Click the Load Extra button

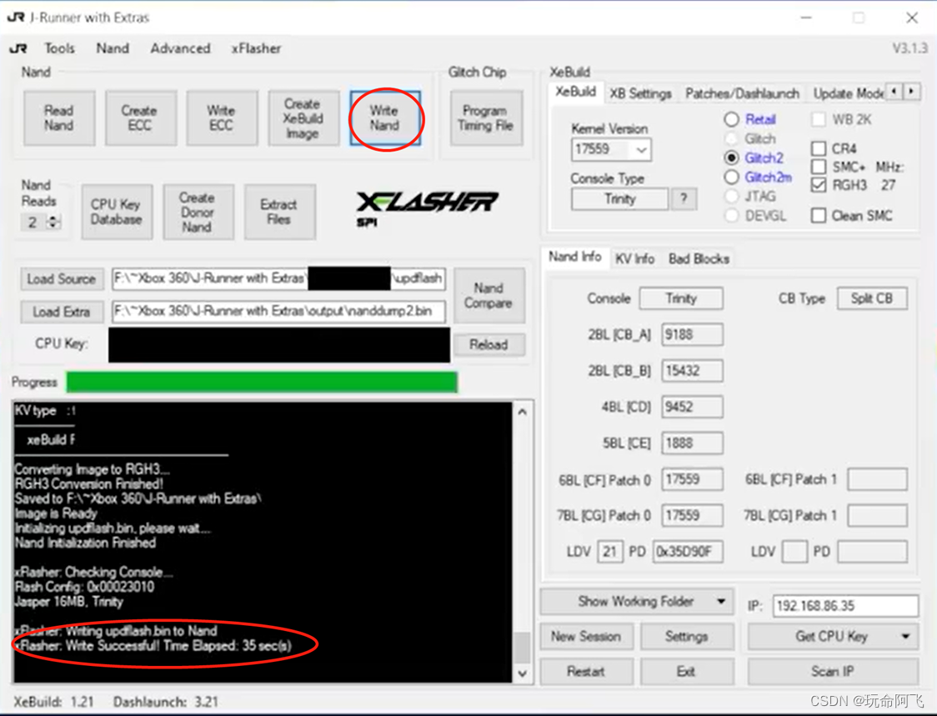pos(62,312)
